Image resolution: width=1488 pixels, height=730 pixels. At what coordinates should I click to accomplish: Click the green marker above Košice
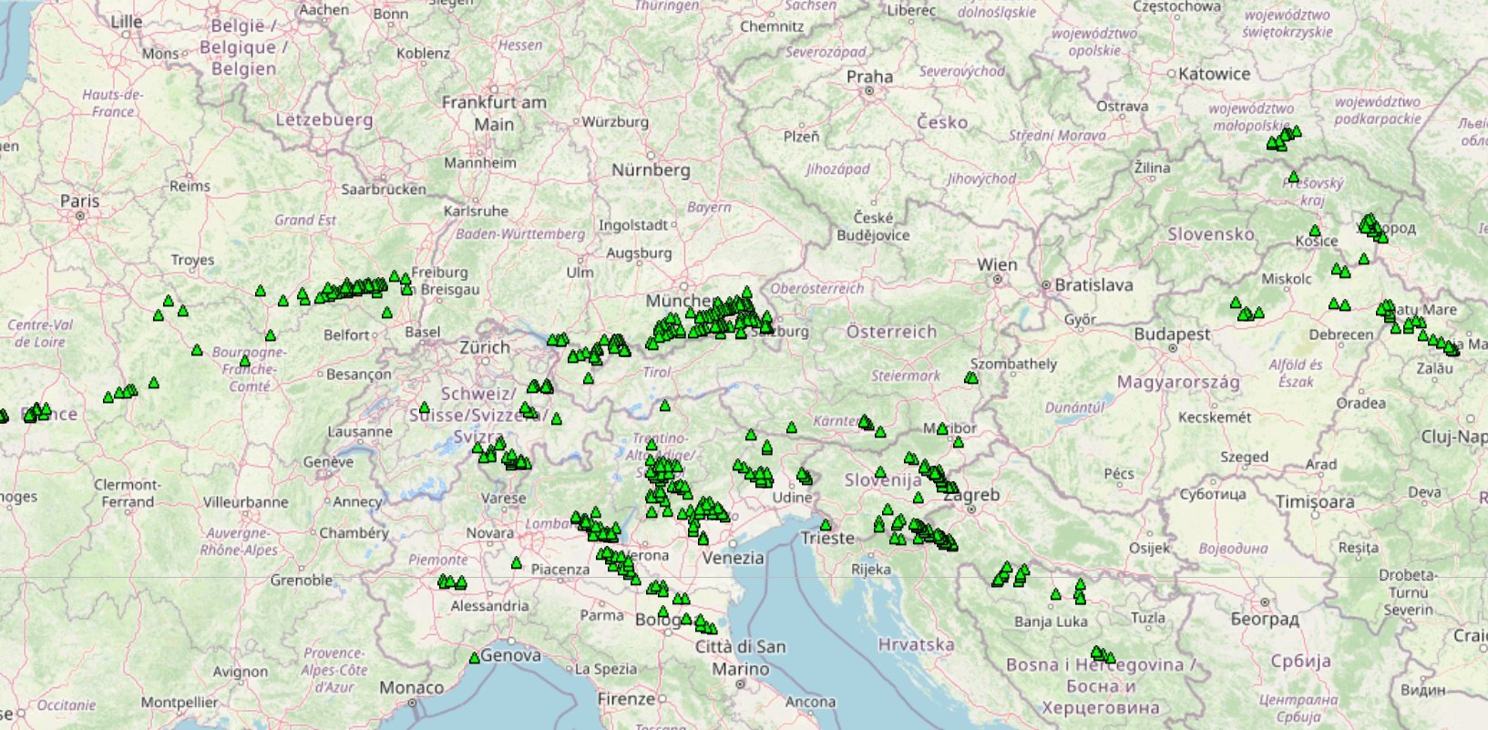tap(1314, 231)
